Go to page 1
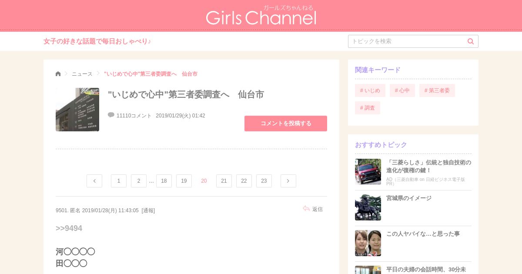Image resolution: width=522 pixels, height=274 pixels. tap(119, 181)
